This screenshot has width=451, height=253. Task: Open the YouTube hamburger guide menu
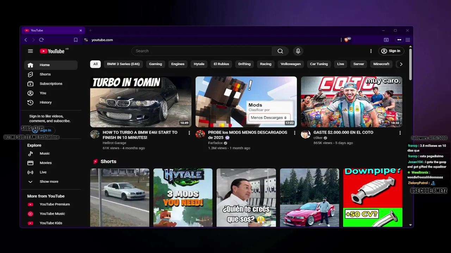click(x=30, y=51)
